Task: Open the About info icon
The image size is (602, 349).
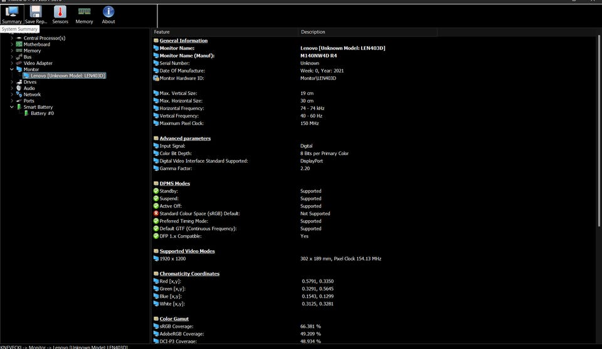Action: [108, 14]
